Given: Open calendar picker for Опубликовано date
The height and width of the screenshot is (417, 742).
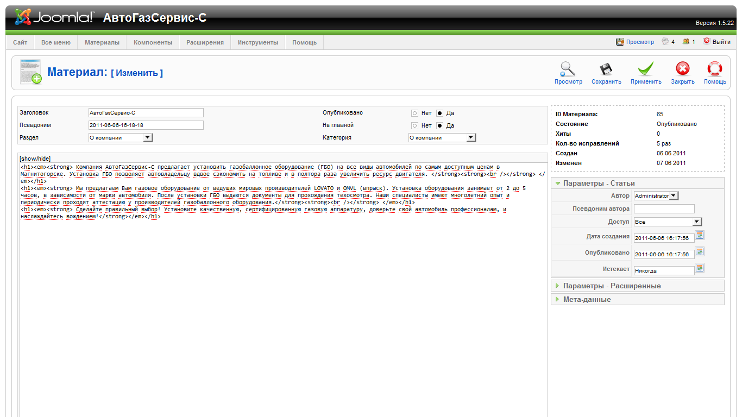Looking at the screenshot, I should coord(700,251).
